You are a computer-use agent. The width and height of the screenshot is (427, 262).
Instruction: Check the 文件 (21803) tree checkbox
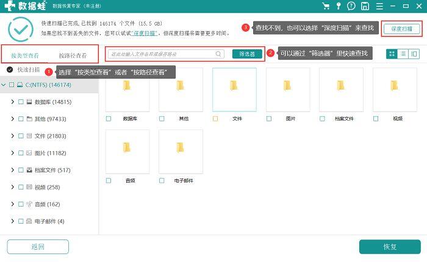click(21, 136)
